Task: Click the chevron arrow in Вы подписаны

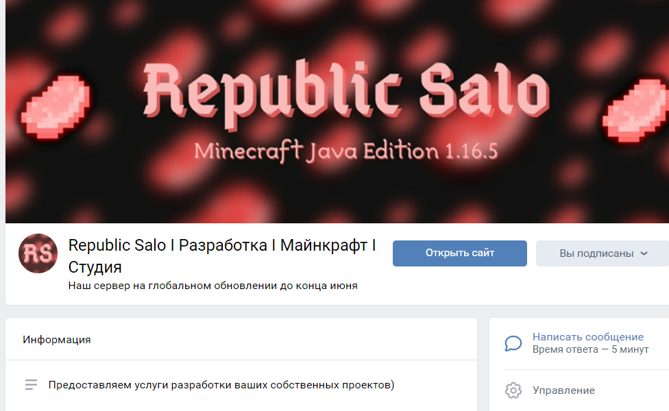Action: [644, 253]
